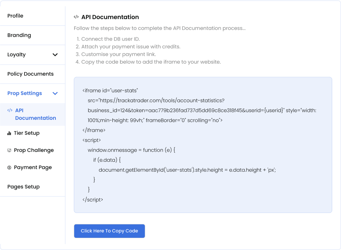Click the code brackets icon in page heading

click(x=76, y=17)
